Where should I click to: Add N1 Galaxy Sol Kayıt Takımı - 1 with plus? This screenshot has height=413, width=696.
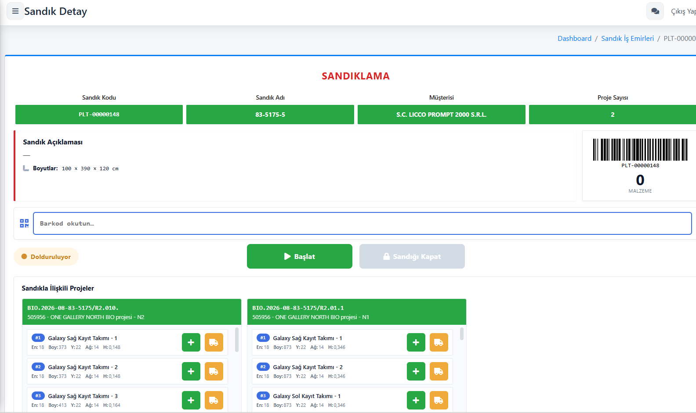pyautogui.click(x=416, y=400)
